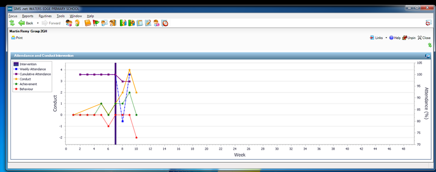Close the student page with X Close
The image size is (436, 172).
click(424, 38)
